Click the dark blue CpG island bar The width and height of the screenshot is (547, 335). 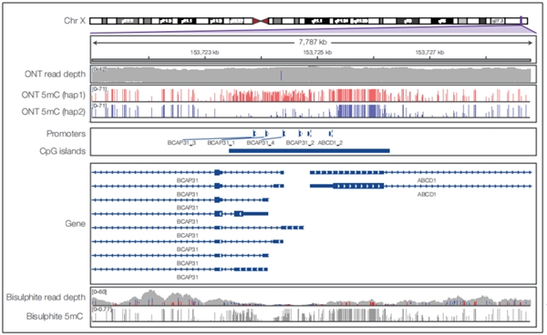[x=309, y=151]
